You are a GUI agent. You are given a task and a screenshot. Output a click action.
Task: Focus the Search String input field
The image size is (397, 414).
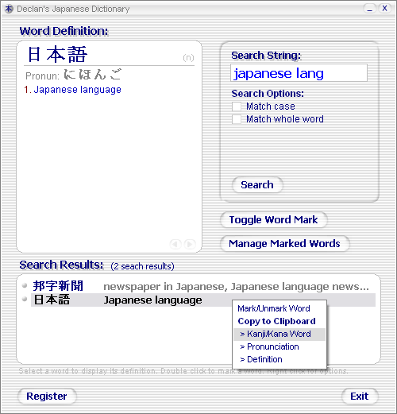pos(299,73)
